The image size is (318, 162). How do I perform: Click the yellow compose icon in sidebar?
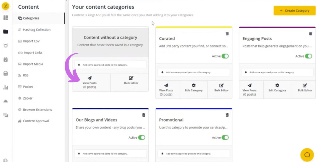coord(6,6)
